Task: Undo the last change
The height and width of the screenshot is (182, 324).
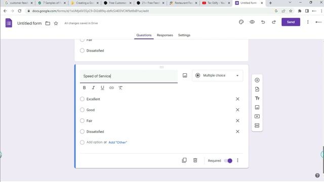Action: click(x=263, y=22)
